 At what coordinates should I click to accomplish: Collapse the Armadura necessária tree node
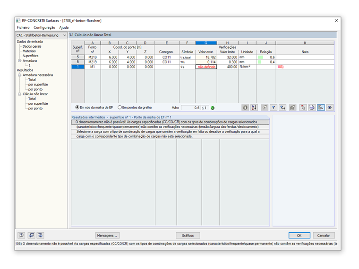[x=20, y=75]
